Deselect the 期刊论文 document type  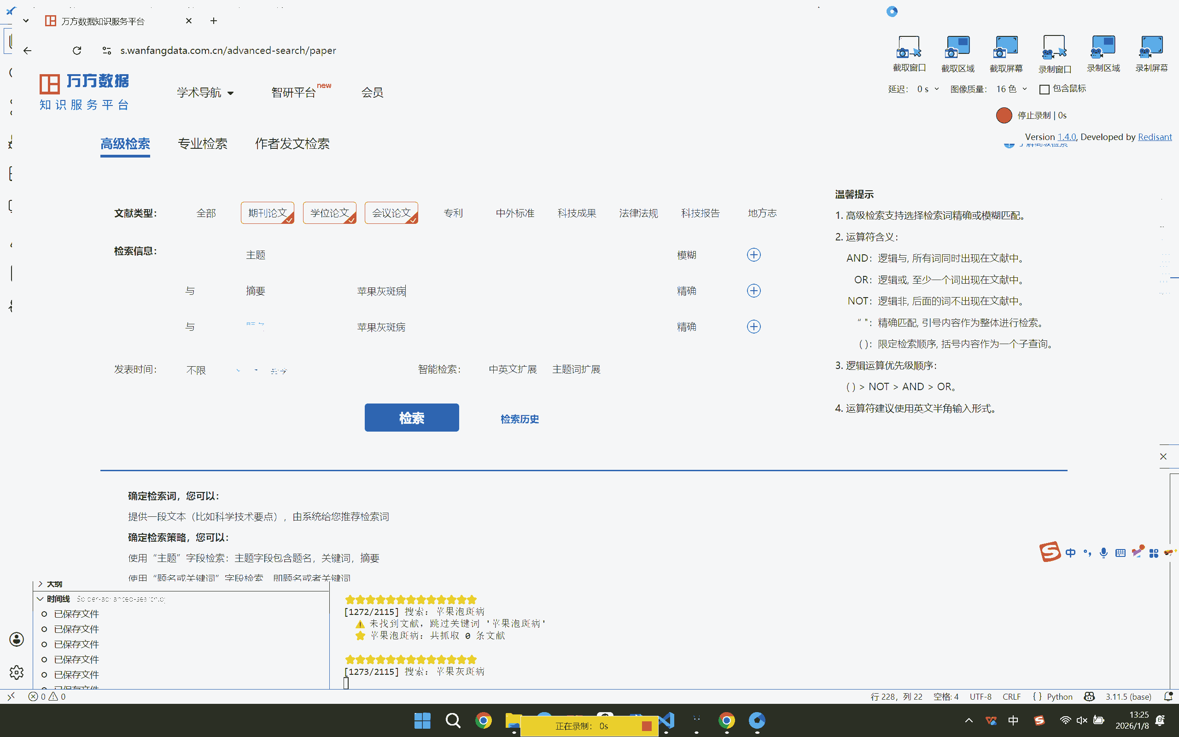(x=267, y=213)
